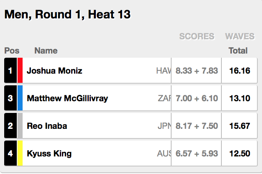
Task: Click the position 2 badge
Action: (x=10, y=126)
